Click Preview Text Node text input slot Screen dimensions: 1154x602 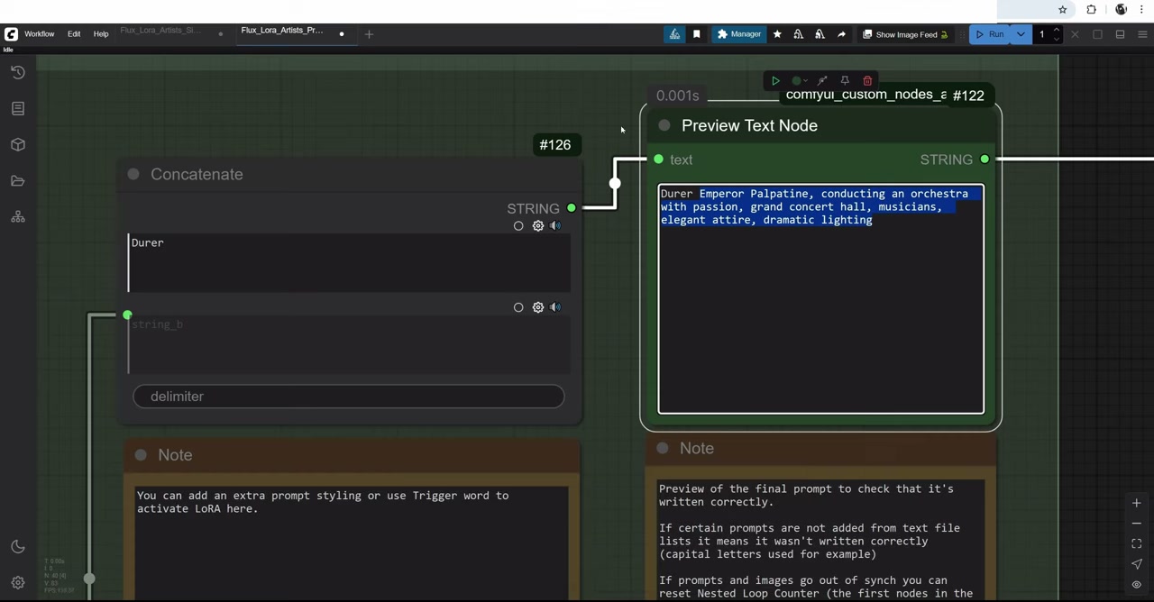[x=658, y=160]
